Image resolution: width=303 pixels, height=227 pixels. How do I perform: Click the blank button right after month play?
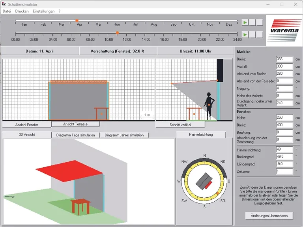[x=252, y=23]
